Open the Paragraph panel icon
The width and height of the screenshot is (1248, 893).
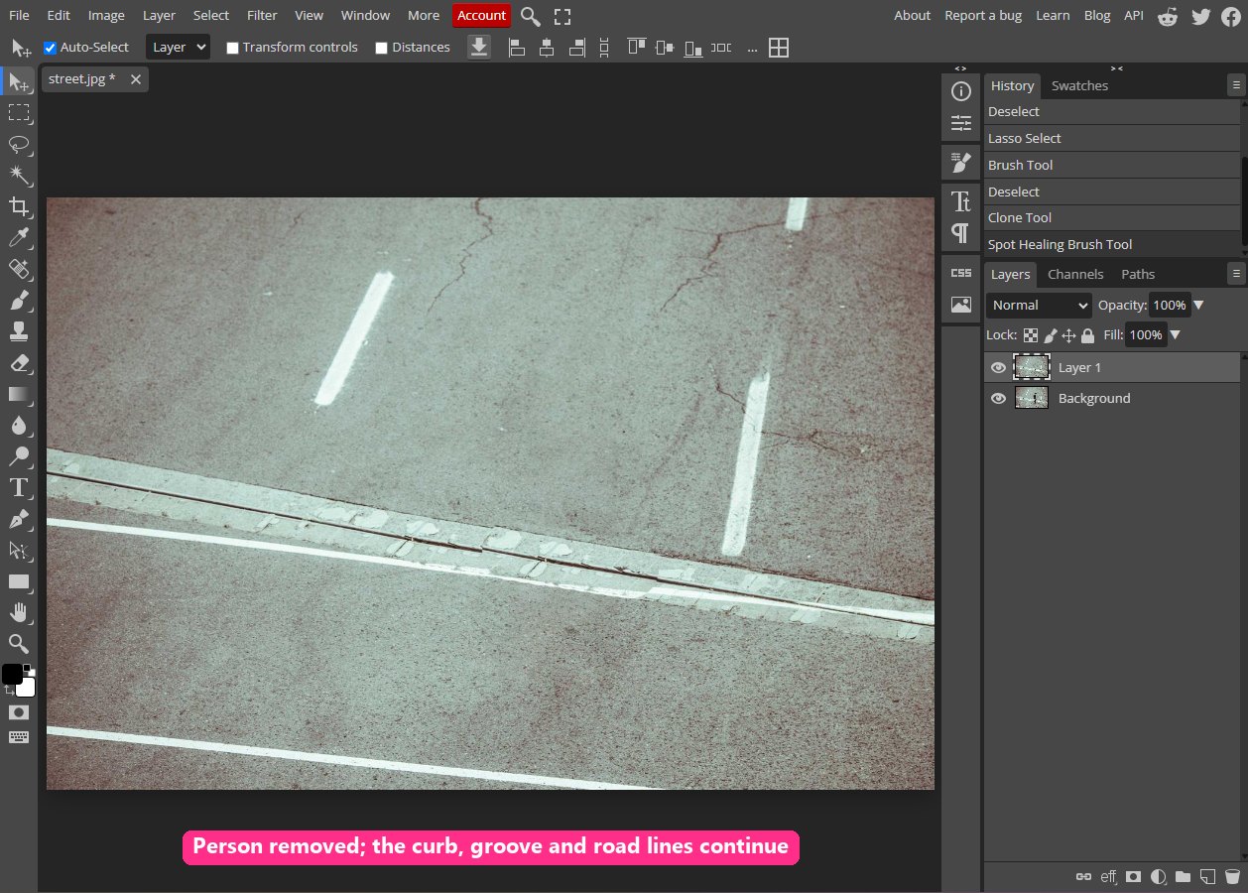(x=960, y=233)
